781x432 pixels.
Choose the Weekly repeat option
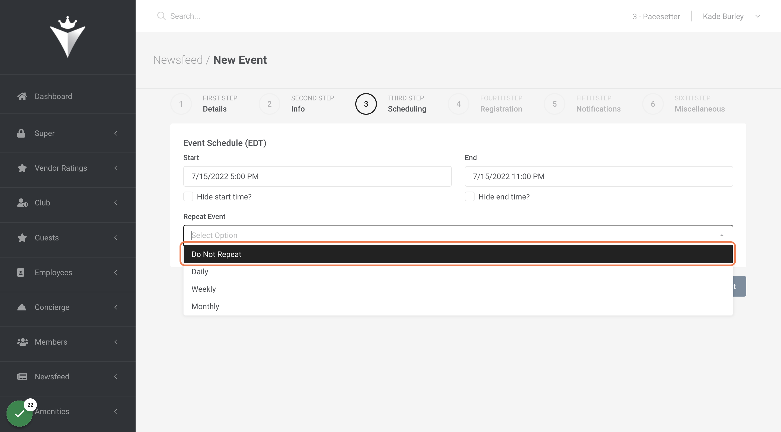point(458,289)
